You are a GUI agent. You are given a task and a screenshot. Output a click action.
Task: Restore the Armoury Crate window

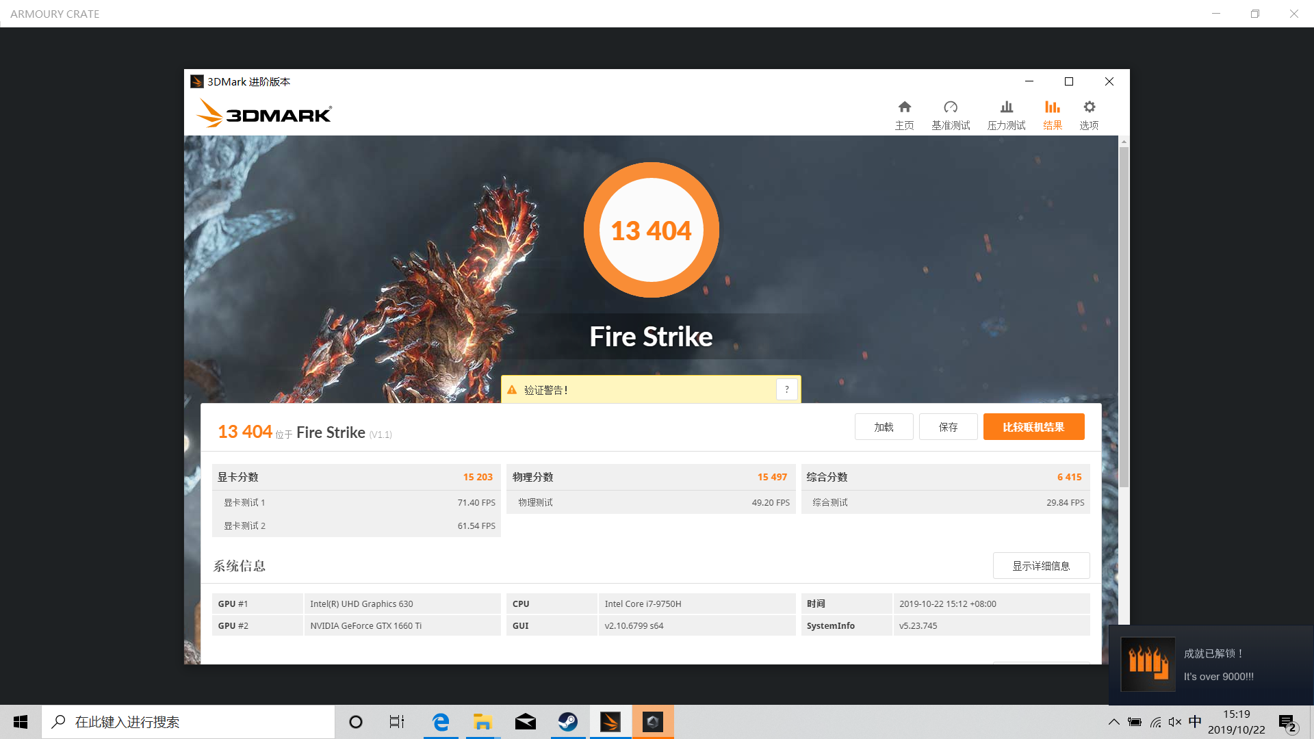click(x=1255, y=14)
